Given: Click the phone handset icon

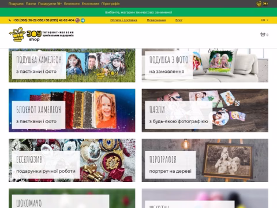Looking at the screenshot, I should (10, 20).
